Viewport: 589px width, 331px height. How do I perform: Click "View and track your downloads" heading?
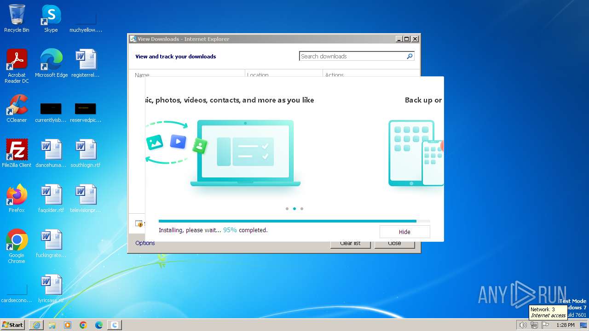coord(175,57)
